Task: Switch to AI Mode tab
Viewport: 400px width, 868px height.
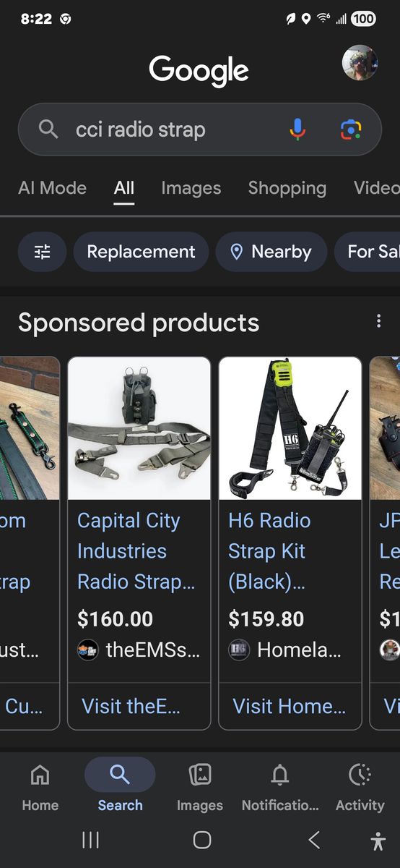Action: click(x=52, y=188)
